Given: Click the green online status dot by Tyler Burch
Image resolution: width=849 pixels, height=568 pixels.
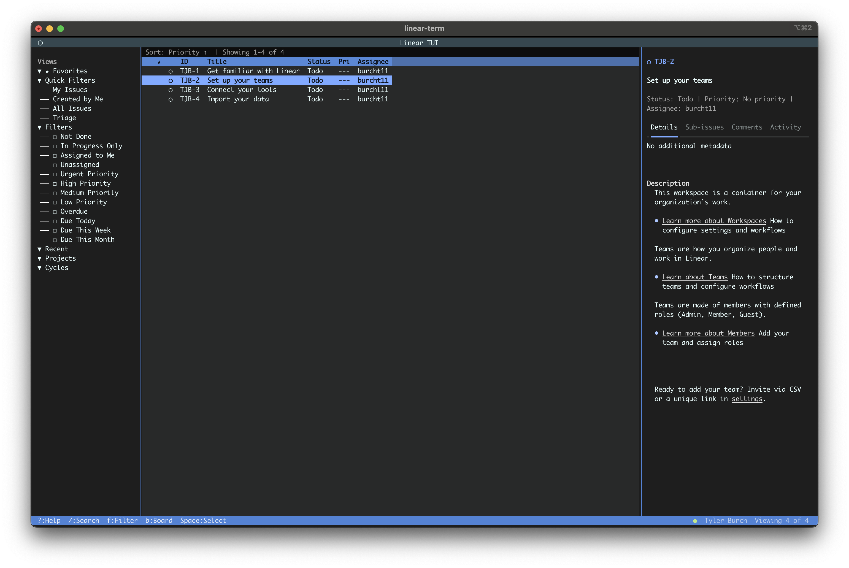Looking at the screenshot, I should [695, 521].
